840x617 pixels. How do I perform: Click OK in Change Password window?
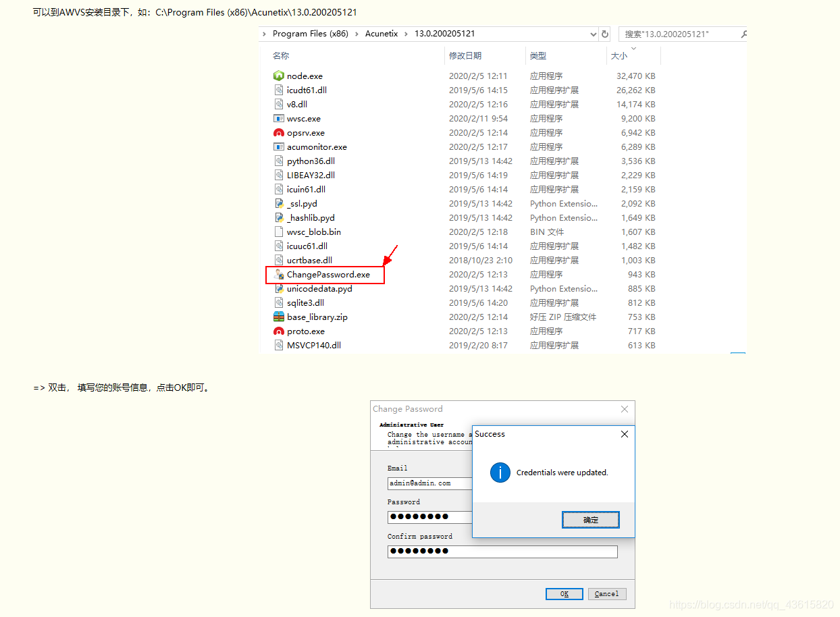point(565,594)
